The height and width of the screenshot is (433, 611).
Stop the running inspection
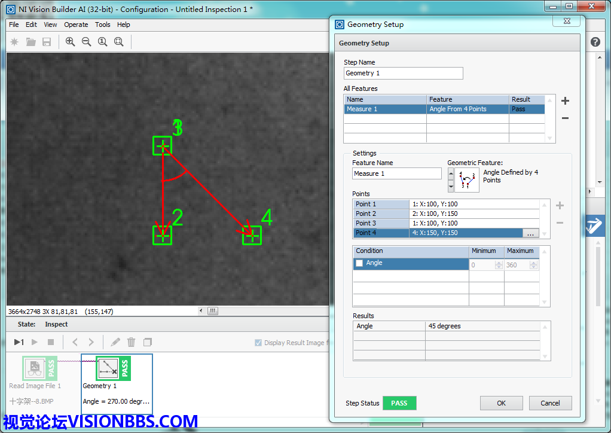51,342
